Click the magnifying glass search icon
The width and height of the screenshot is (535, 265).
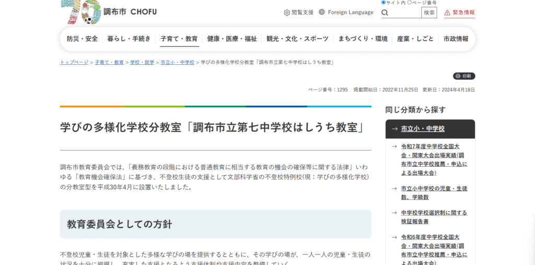385,13
